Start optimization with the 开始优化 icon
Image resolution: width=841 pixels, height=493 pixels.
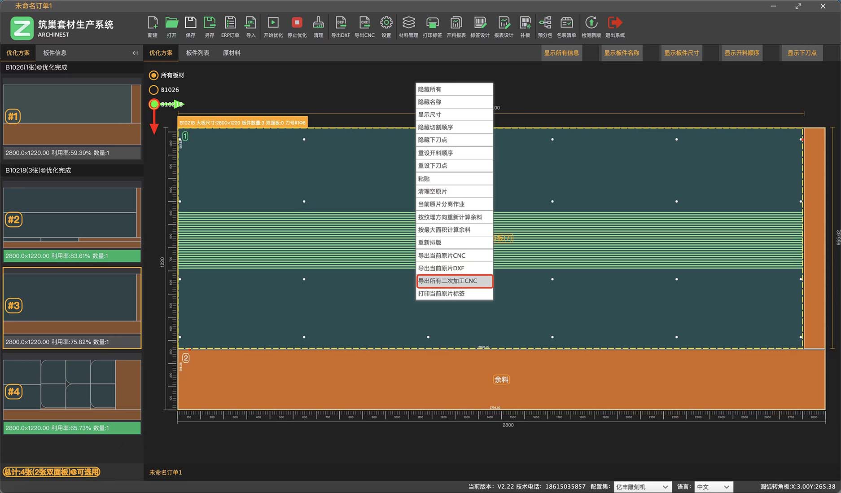(273, 26)
